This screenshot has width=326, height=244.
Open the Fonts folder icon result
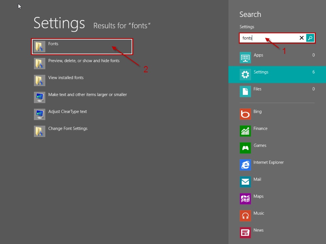click(x=39, y=46)
